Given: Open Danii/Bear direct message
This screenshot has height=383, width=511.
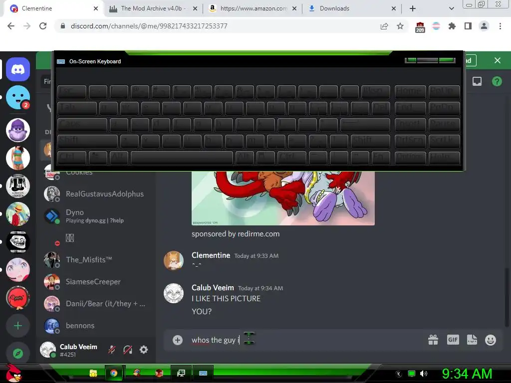Looking at the screenshot, I should click(96, 304).
